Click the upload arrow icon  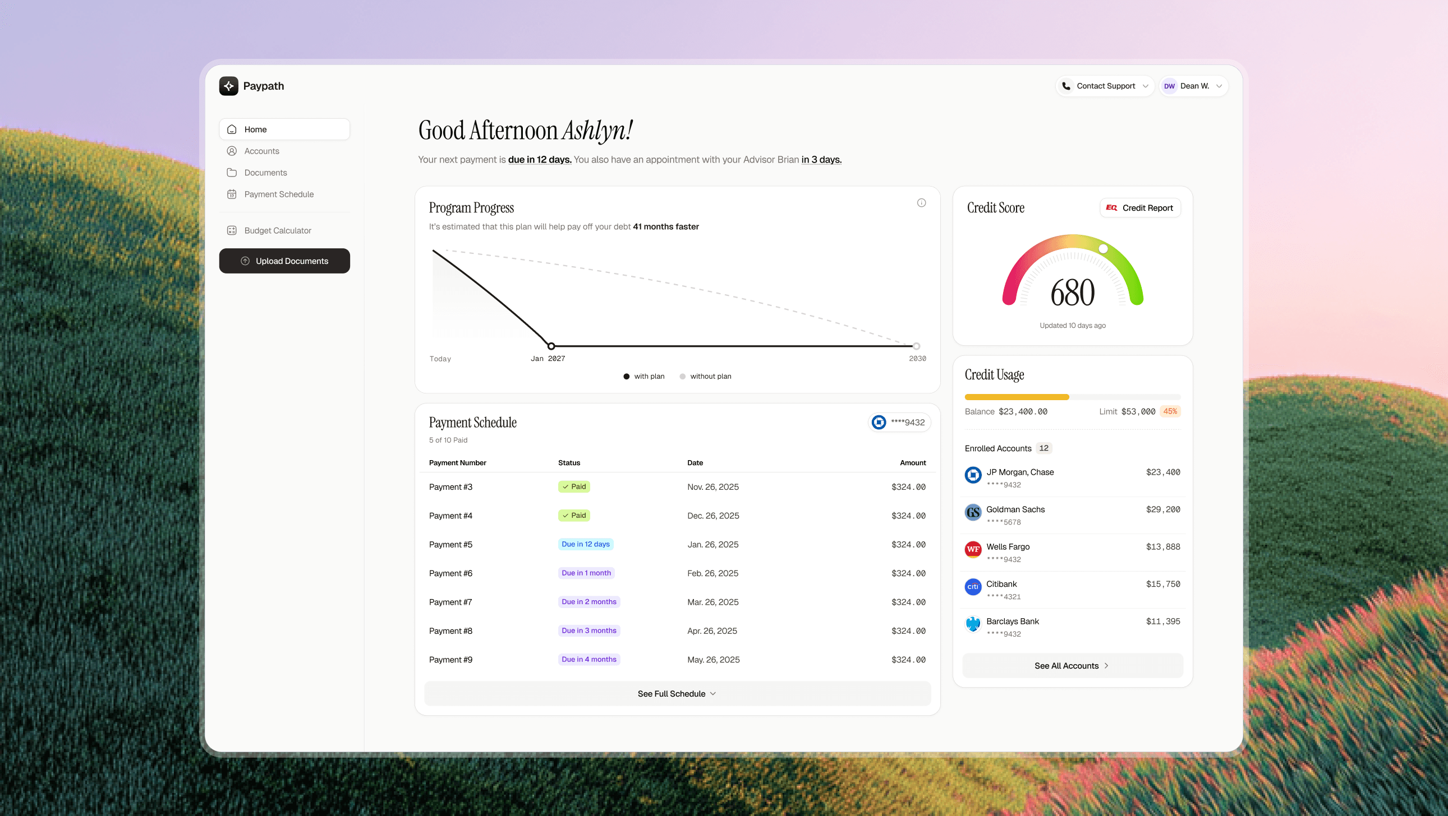[245, 261]
